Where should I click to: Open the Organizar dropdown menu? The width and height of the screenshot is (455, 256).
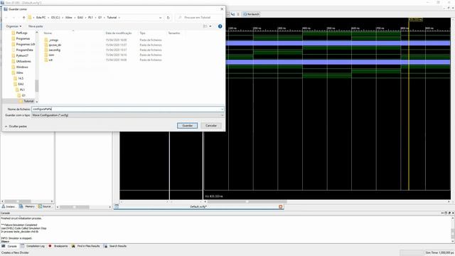click(14, 26)
